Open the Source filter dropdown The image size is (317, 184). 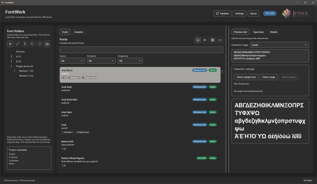coord(72,61)
